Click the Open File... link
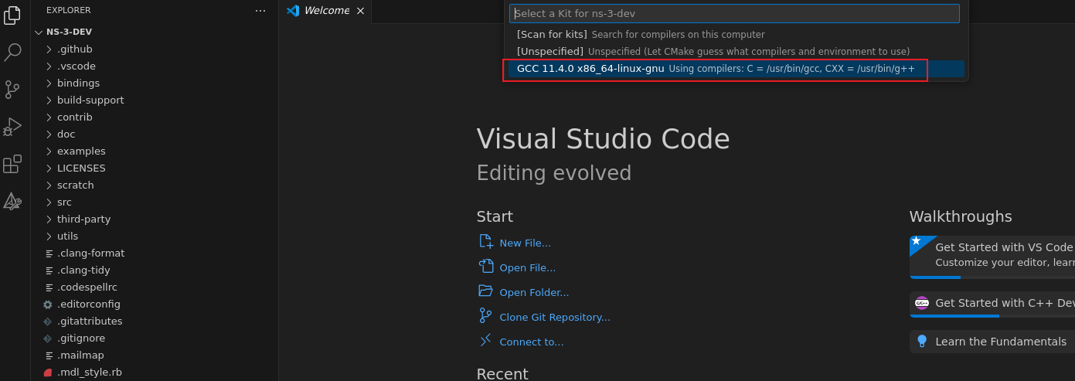 click(x=528, y=267)
